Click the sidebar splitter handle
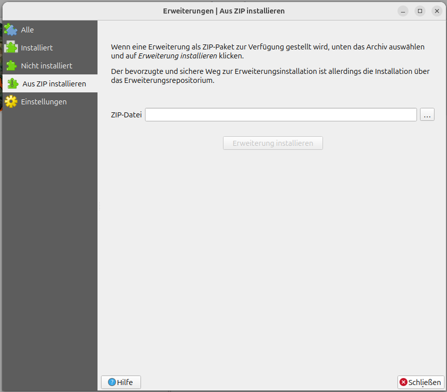The height and width of the screenshot is (392, 447). pyautogui.click(x=99, y=206)
